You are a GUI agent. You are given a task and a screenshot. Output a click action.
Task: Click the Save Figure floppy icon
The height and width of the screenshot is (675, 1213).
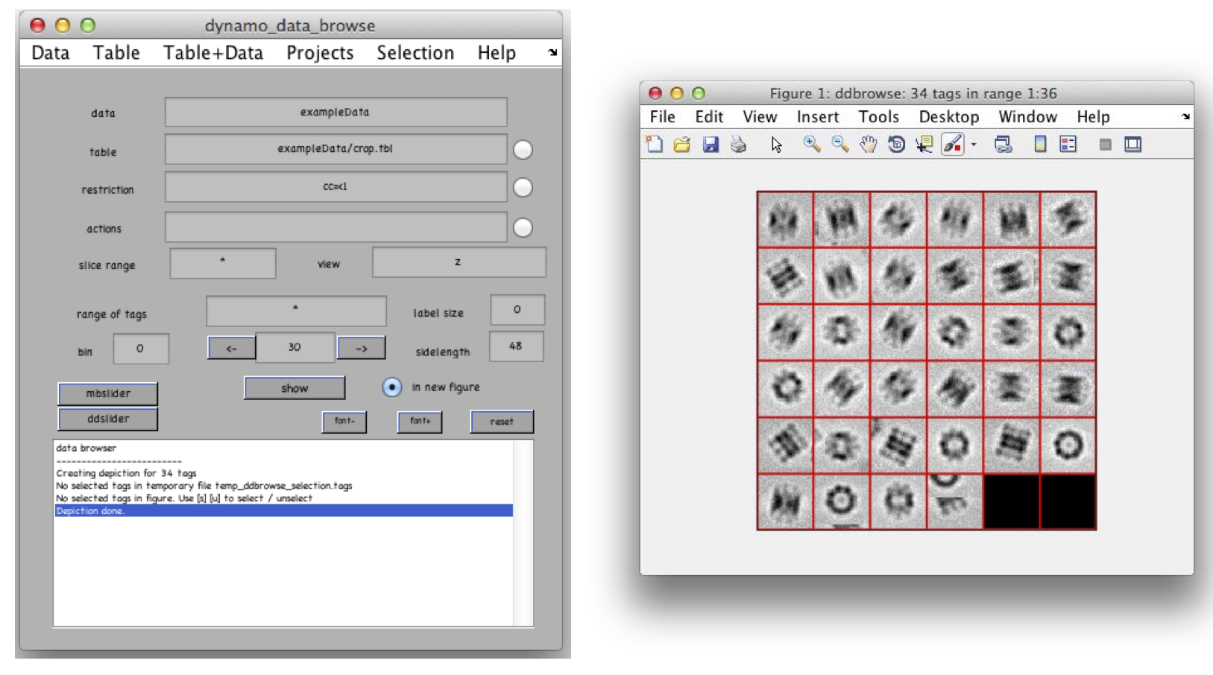(x=711, y=145)
